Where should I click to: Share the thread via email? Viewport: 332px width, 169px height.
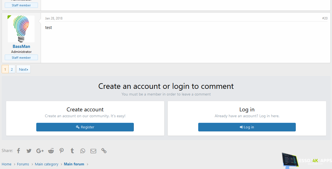click(93, 151)
